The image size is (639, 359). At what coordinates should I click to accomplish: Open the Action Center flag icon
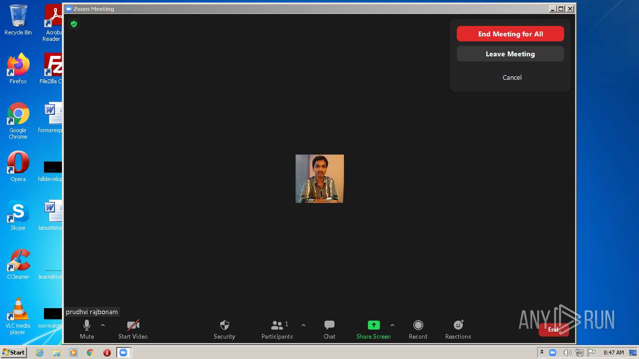coord(592,353)
